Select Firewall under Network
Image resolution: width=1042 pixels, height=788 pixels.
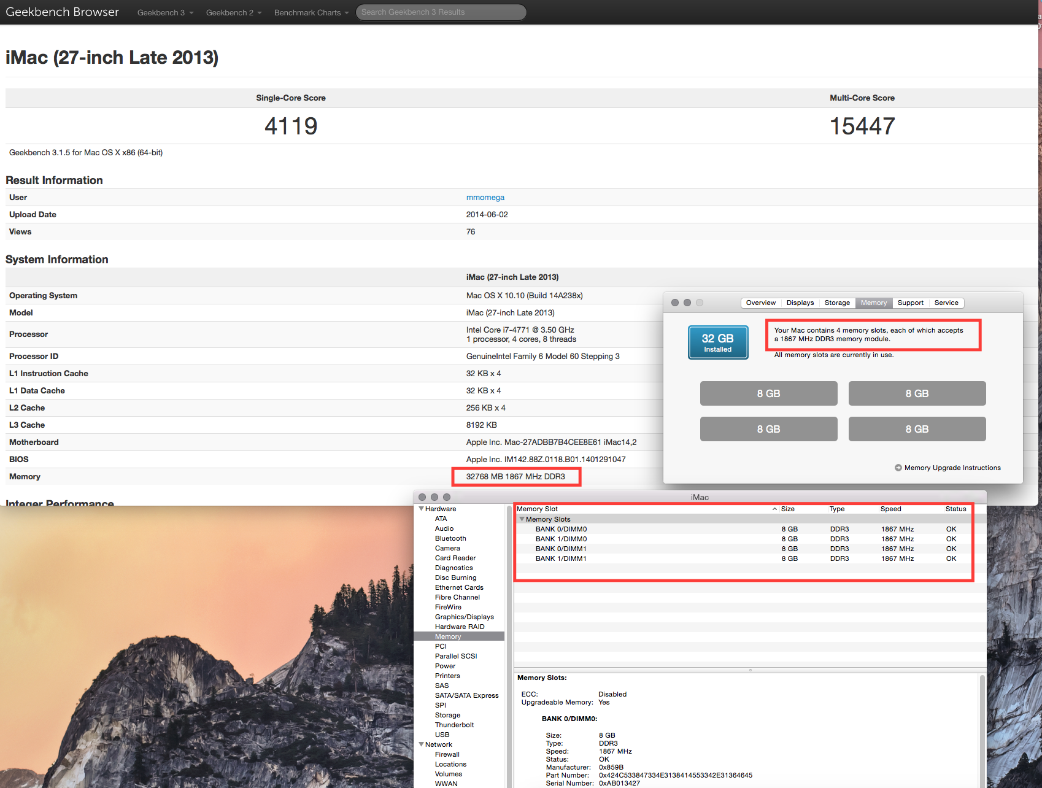pos(447,754)
